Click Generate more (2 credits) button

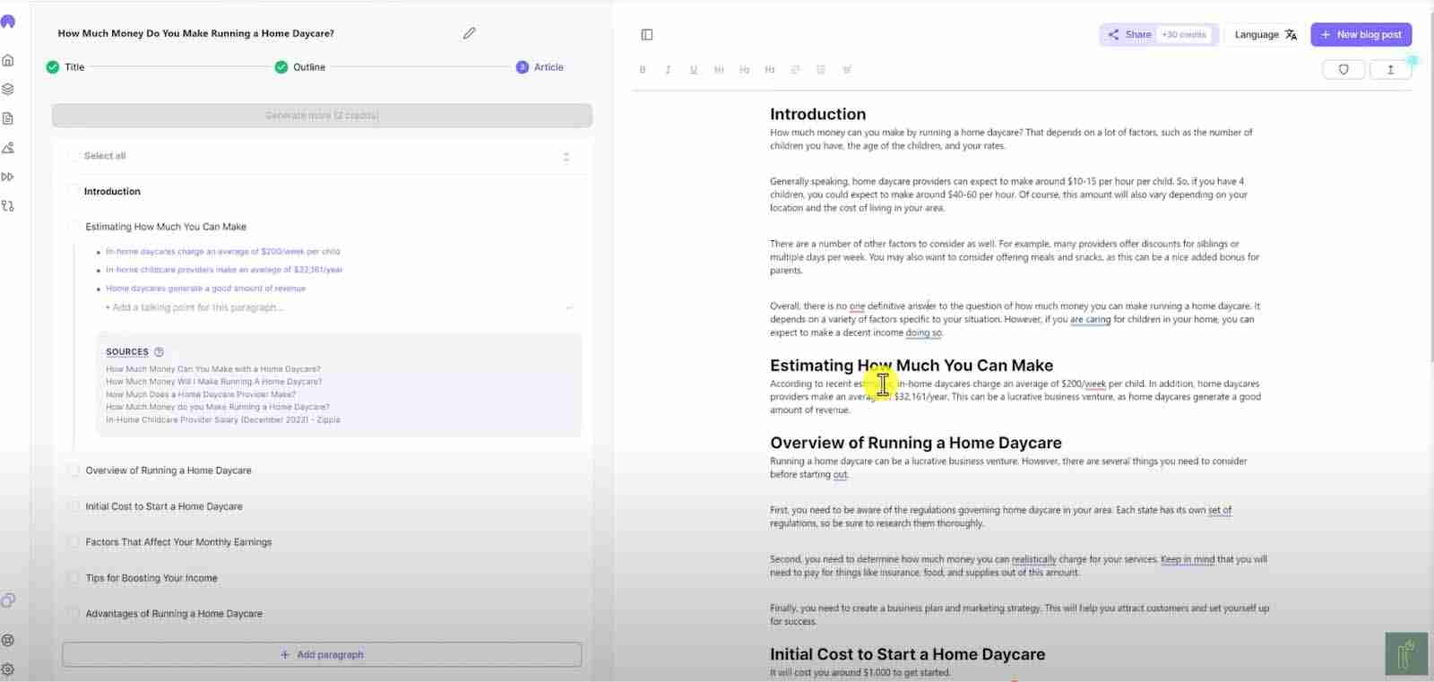click(322, 116)
